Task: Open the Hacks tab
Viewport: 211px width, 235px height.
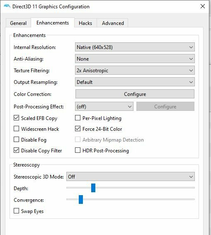Action: [x=85, y=23]
